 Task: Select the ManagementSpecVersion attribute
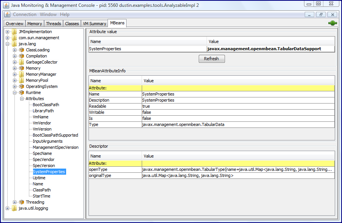point(55,147)
